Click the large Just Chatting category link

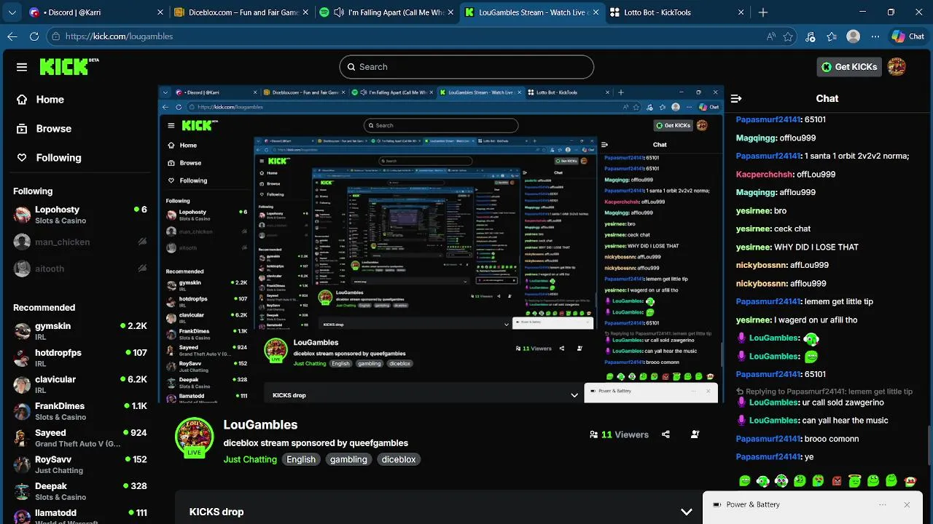[250, 459]
